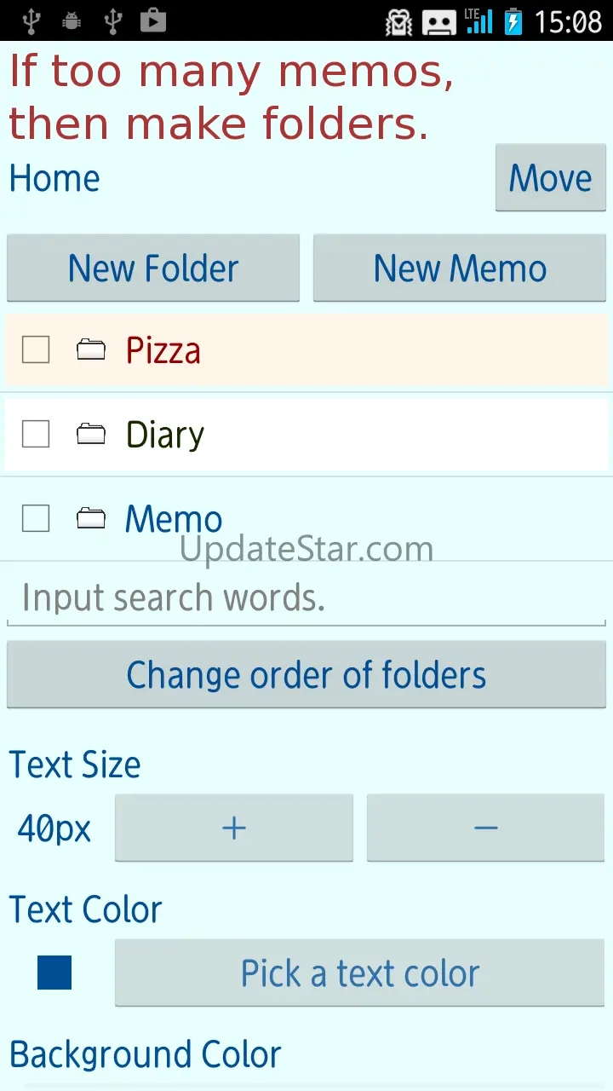Check the Pizza folder checkbox
The width and height of the screenshot is (613, 1091).
pos(36,349)
